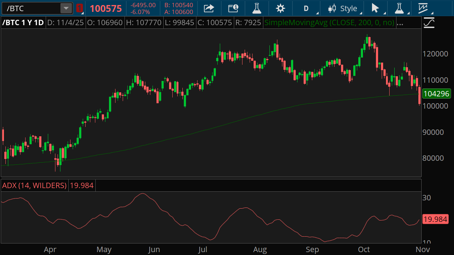Screen dimensions: 454x255
Task: Click the /BTC 1 Y 1D chart title
Action: pos(23,23)
